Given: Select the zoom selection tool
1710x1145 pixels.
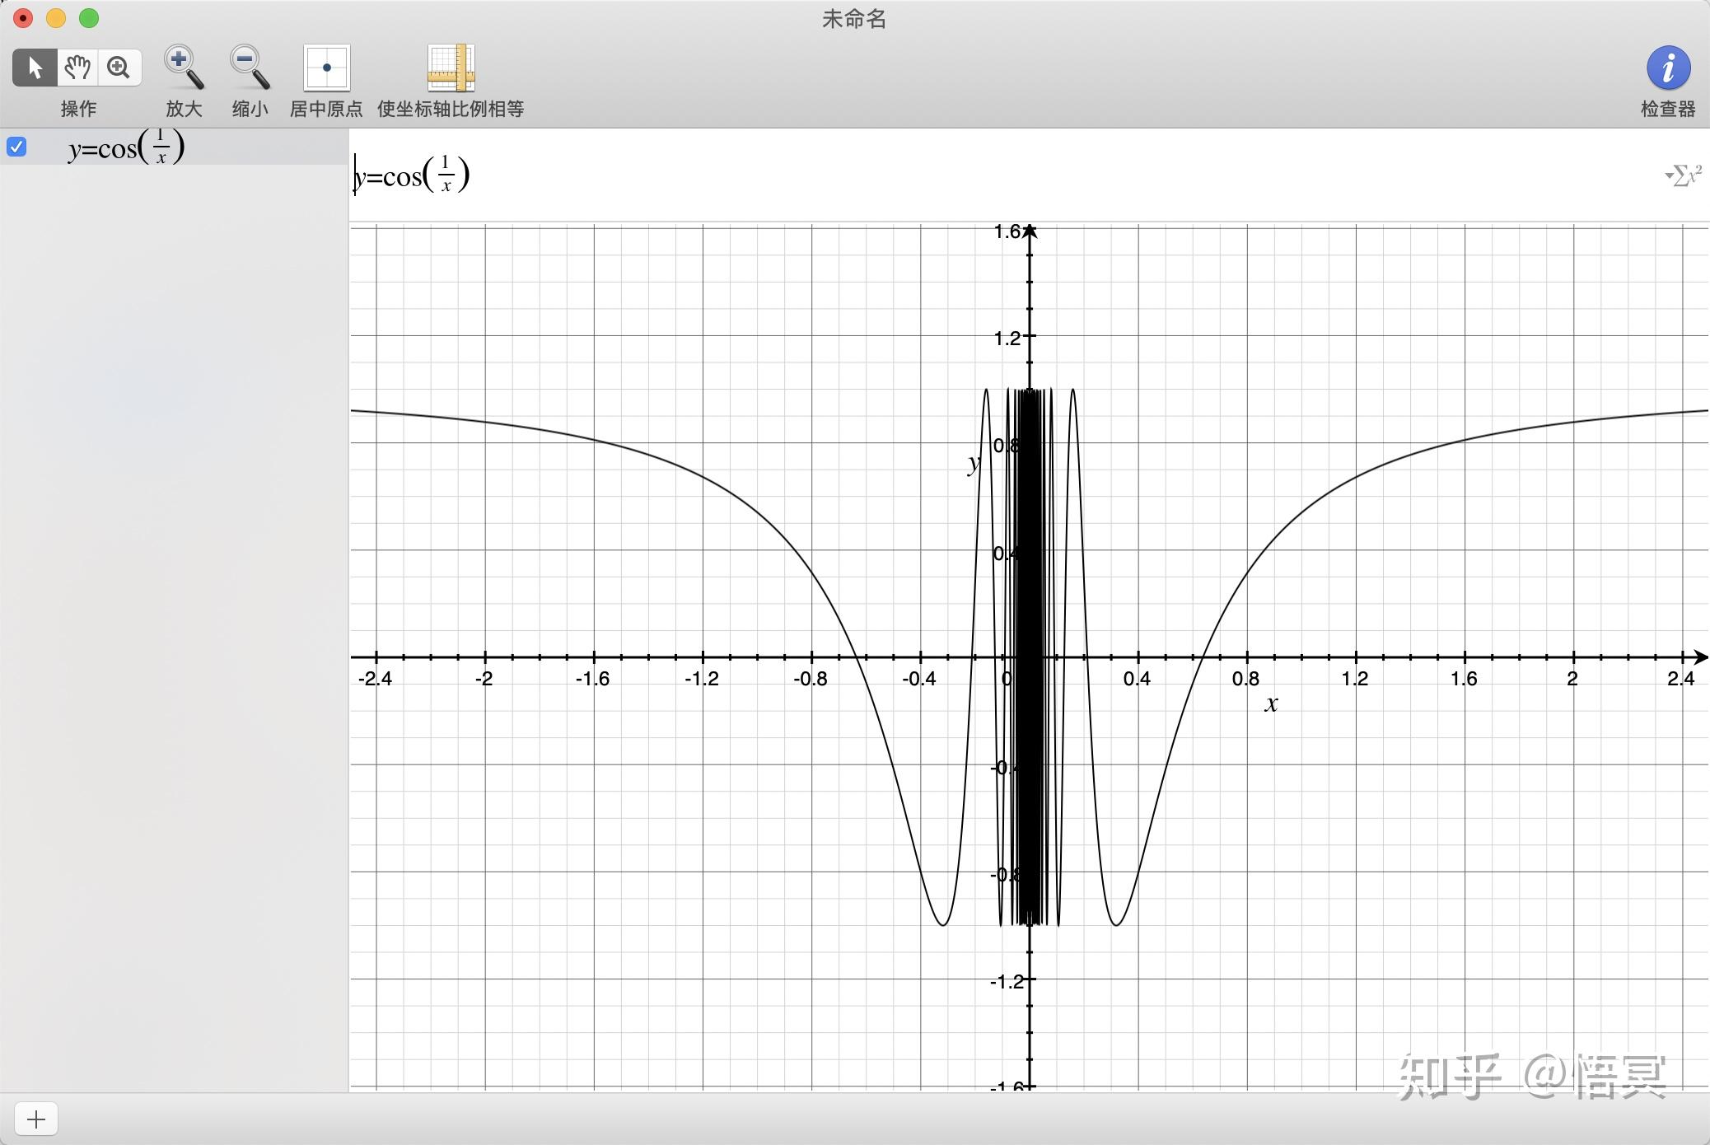Looking at the screenshot, I should click(x=119, y=68).
